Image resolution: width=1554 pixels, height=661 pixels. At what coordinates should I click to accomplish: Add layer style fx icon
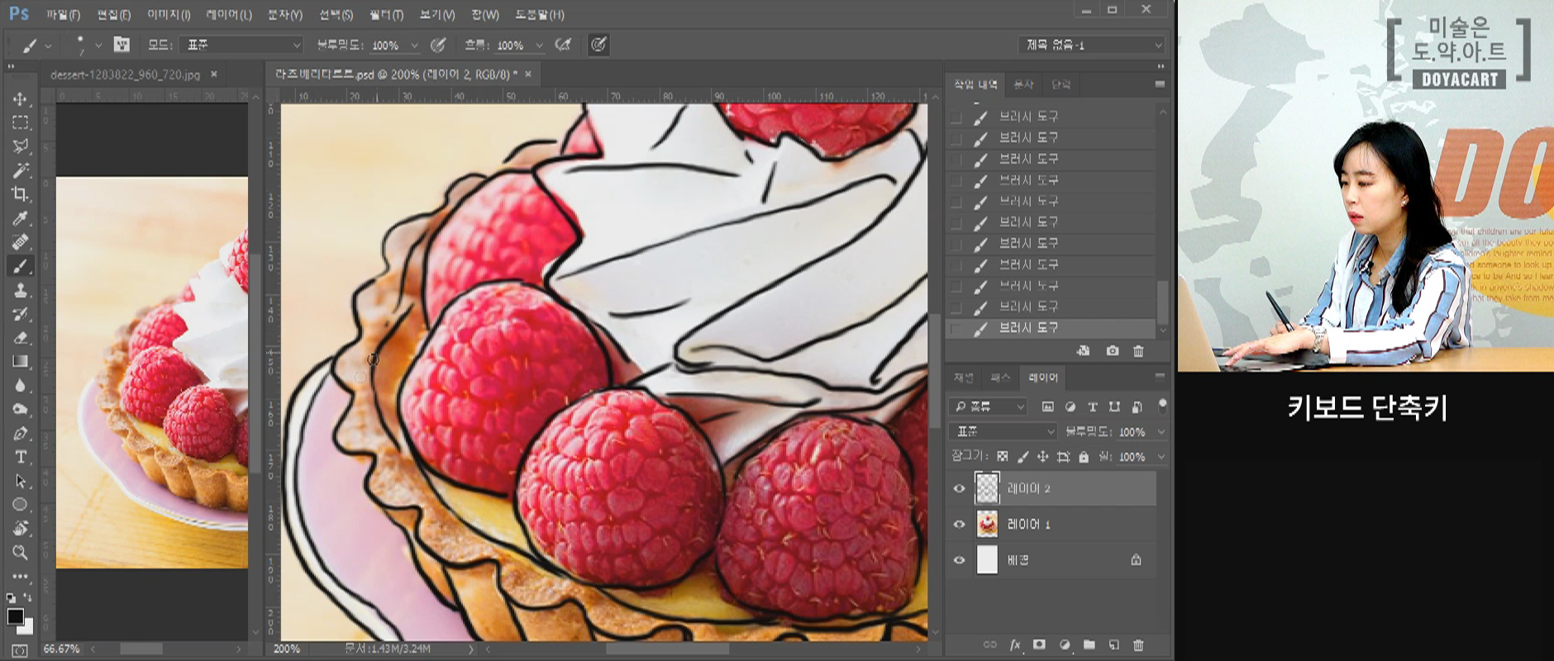pos(1015,645)
